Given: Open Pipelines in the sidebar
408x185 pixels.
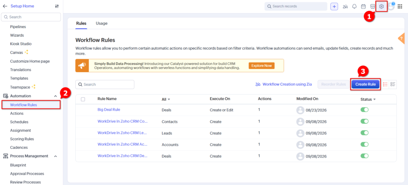Looking at the screenshot, I should coord(18,27).
